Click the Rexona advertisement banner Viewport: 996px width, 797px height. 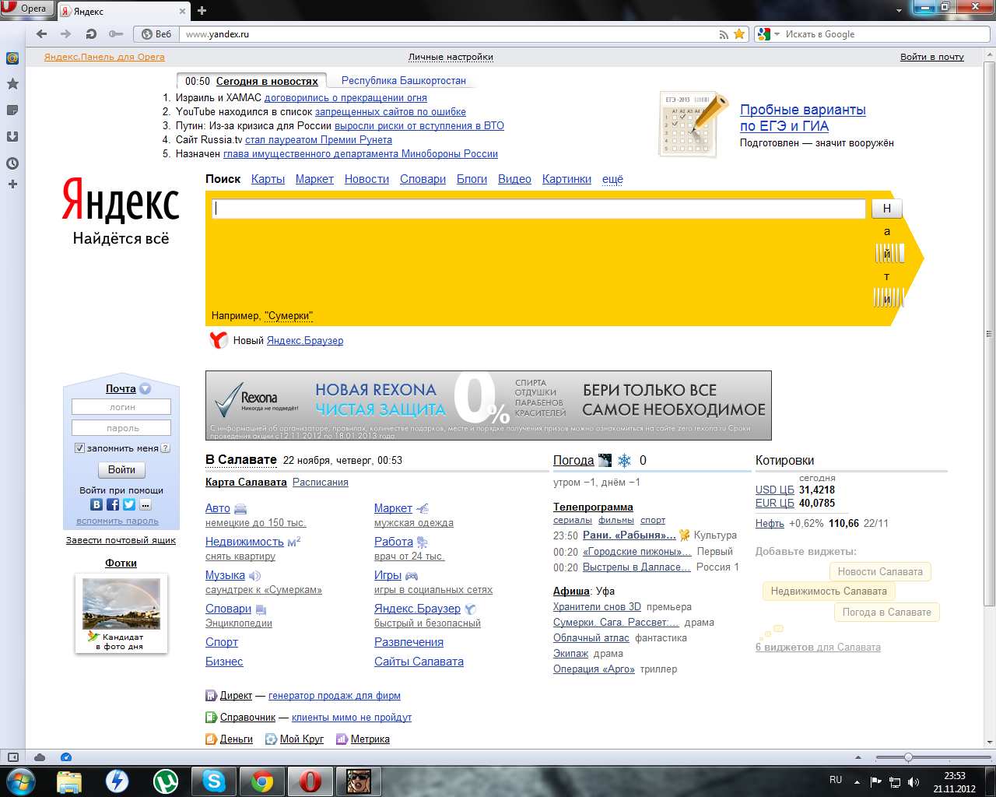489,406
